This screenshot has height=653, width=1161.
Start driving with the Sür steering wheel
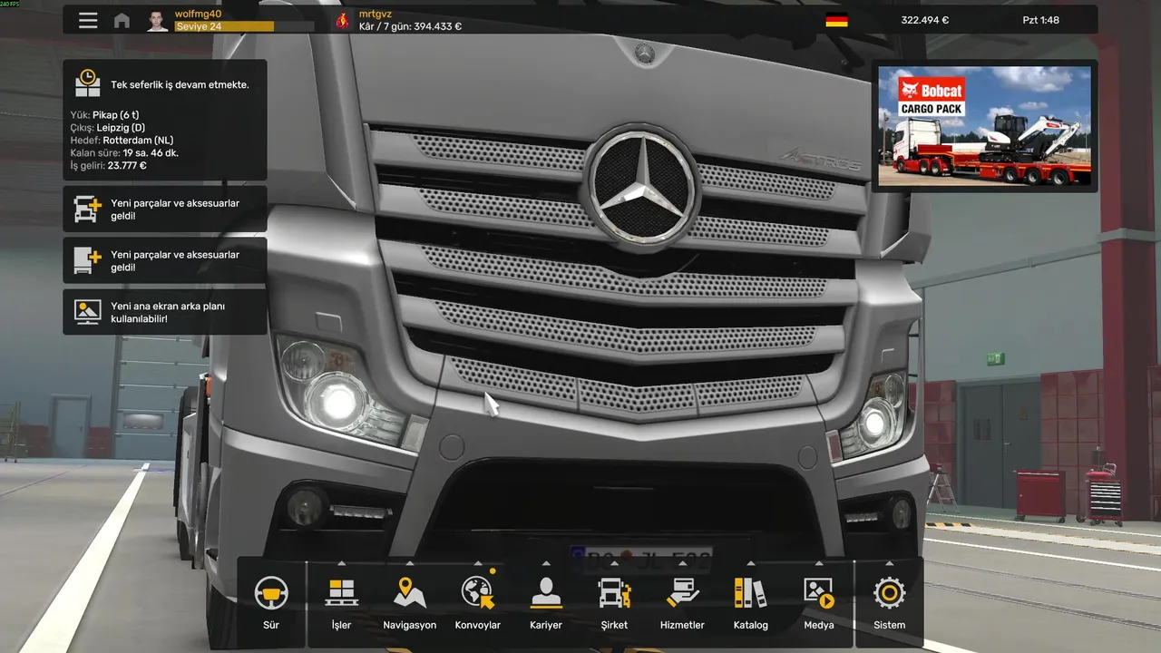[x=271, y=603]
